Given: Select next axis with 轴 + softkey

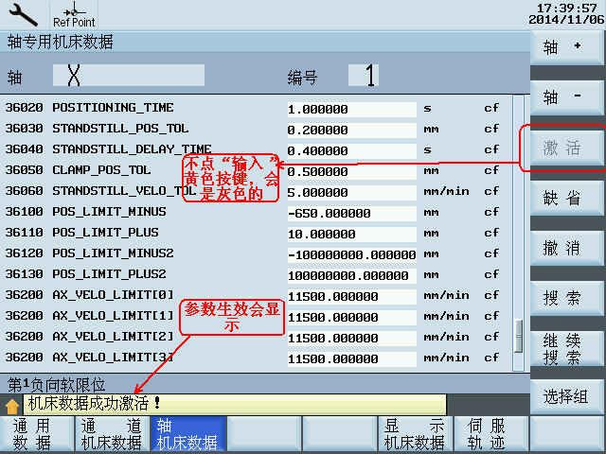Looking at the screenshot, I should click(566, 47).
